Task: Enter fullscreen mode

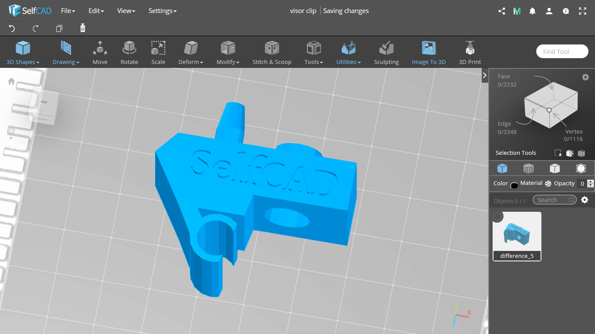Action: pyautogui.click(x=582, y=11)
